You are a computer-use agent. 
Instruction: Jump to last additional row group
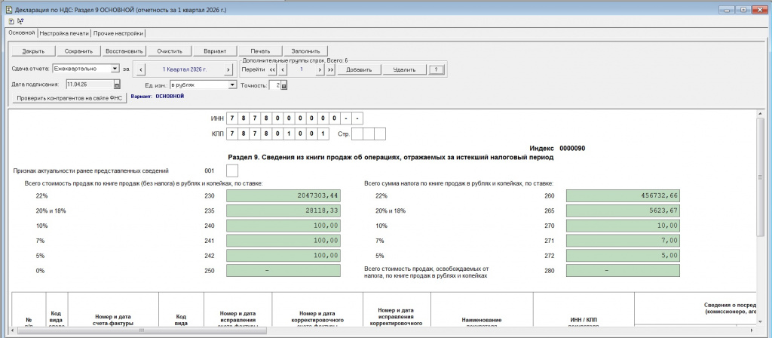[x=329, y=69]
